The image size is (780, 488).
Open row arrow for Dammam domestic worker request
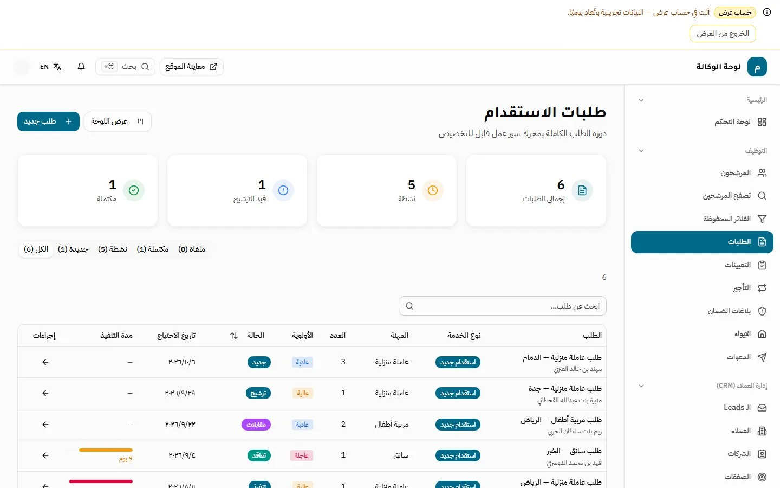point(45,362)
